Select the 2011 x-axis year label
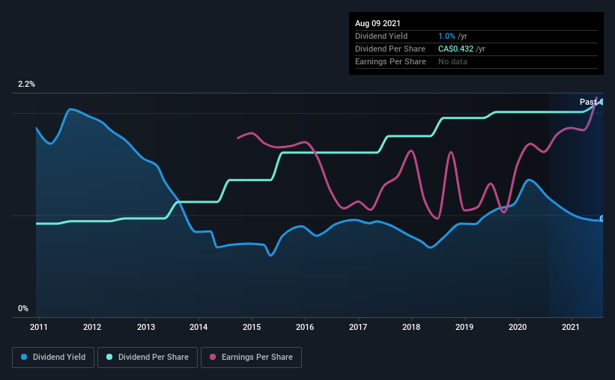The image size is (615, 380). click(38, 327)
